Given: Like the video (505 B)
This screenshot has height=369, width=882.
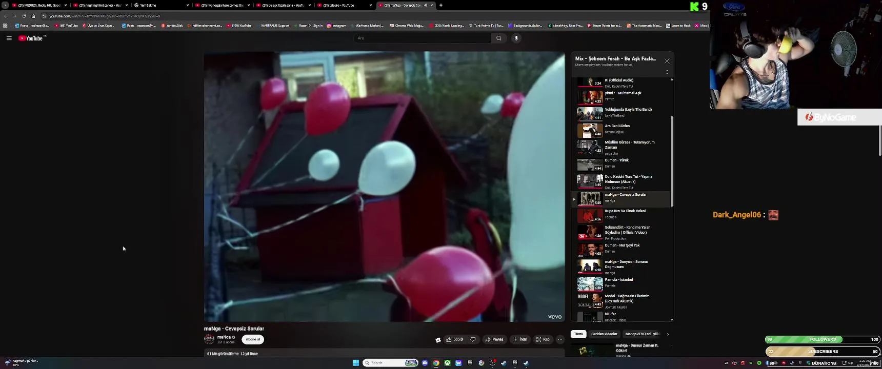Looking at the screenshot, I should pyautogui.click(x=454, y=339).
